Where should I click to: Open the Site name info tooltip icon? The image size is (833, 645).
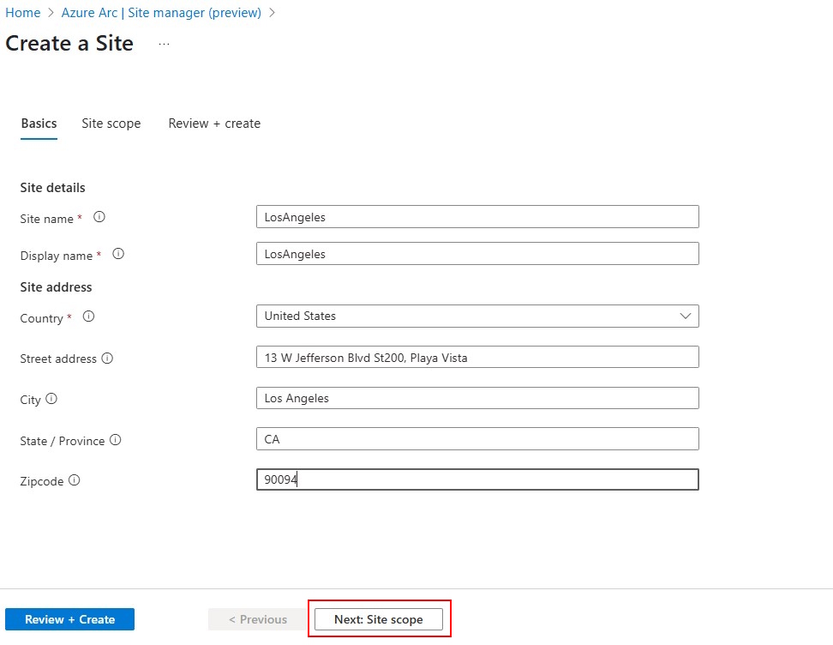coord(99,217)
